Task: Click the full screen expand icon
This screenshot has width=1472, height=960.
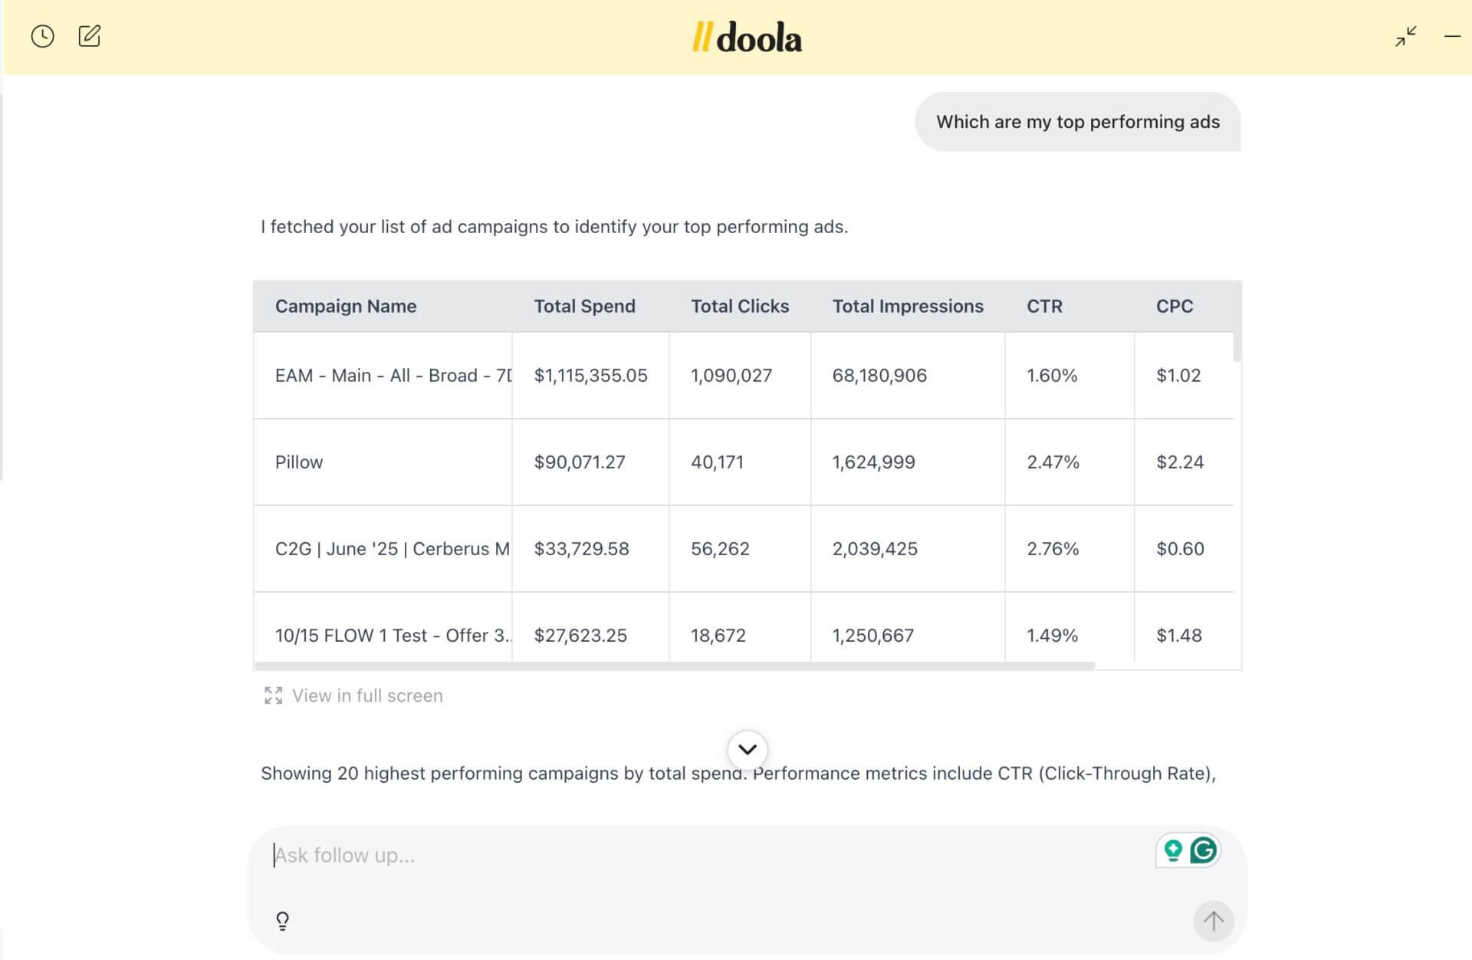Action: pyautogui.click(x=273, y=695)
